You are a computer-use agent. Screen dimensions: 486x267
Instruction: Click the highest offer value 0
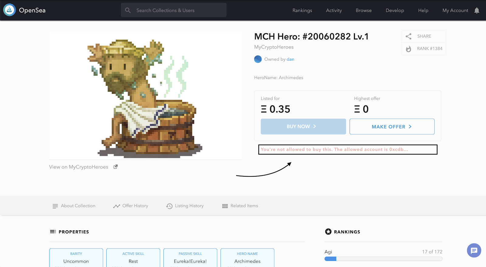tap(361, 109)
